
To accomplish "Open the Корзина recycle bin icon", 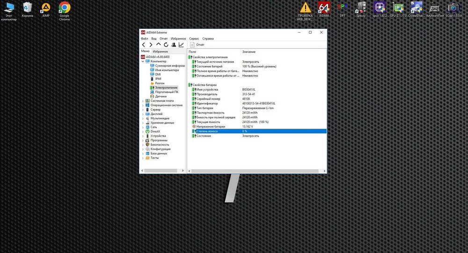I will pos(28,9).
